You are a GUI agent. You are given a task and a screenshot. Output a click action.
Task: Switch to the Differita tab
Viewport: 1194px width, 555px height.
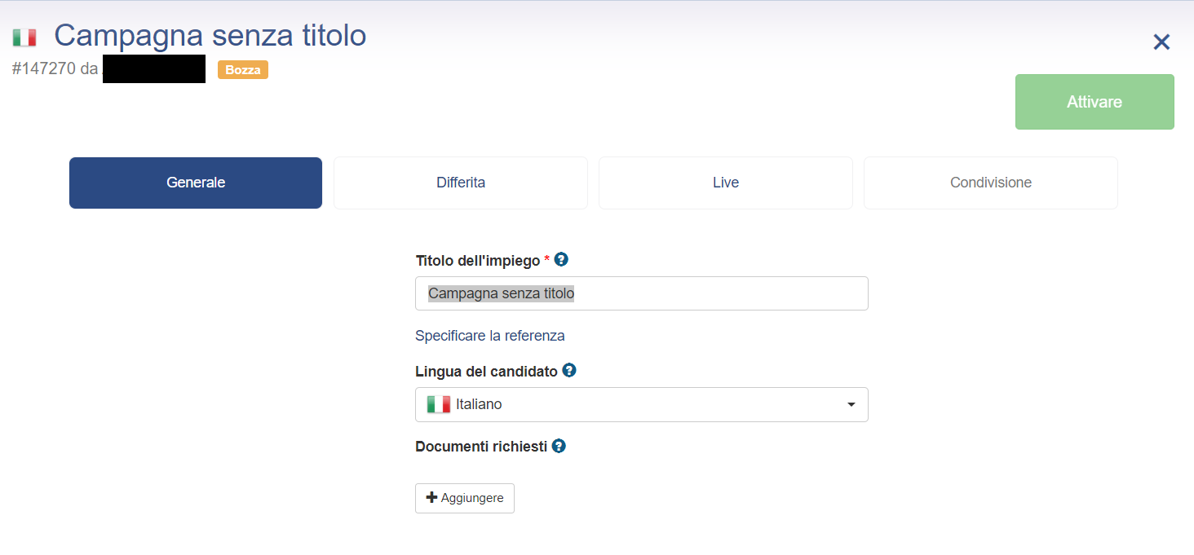461,183
